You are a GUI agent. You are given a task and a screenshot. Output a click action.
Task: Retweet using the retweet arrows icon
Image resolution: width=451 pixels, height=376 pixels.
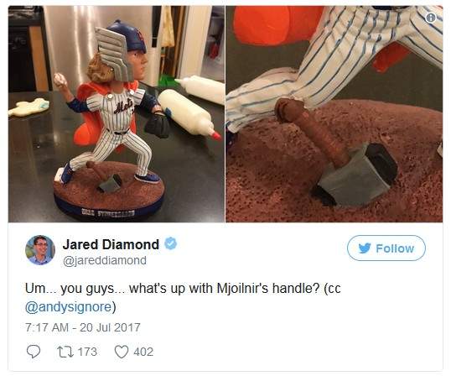coord(65,352)
